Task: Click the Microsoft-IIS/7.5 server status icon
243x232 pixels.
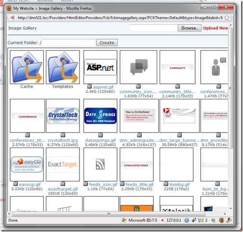Action: pos(124,220)
